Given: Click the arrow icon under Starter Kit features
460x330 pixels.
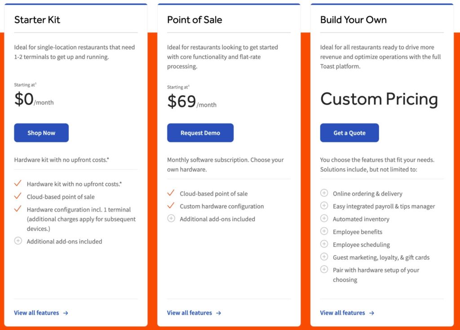Looking at the screenshot, I should 66,313.
